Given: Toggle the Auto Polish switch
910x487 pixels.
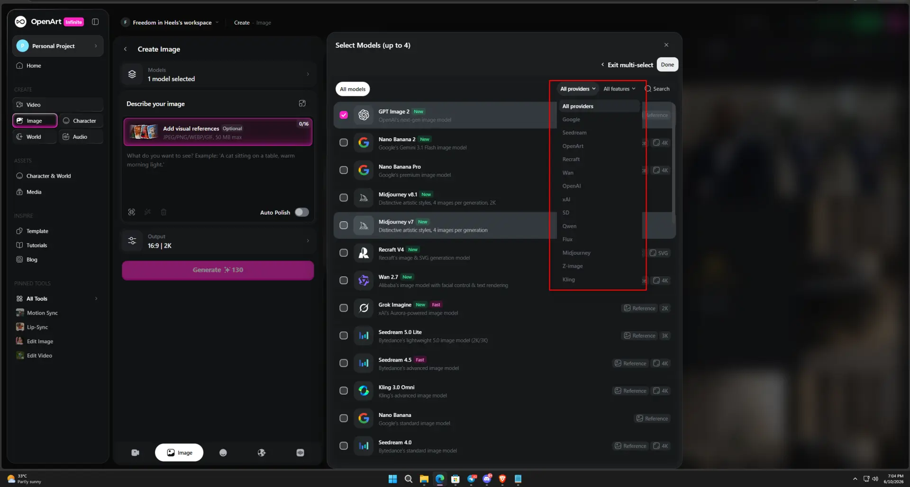Looking at the screenshot, I should pyautogui.click(x=302, y=212).
